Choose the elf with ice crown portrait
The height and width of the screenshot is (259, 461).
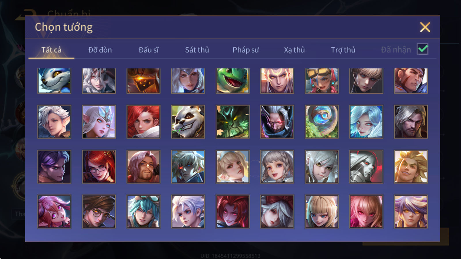click(x=99, y=122)
